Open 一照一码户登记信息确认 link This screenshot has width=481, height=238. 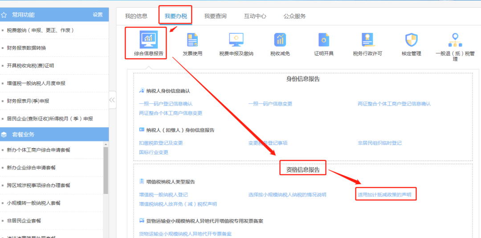tap(166, 104)
